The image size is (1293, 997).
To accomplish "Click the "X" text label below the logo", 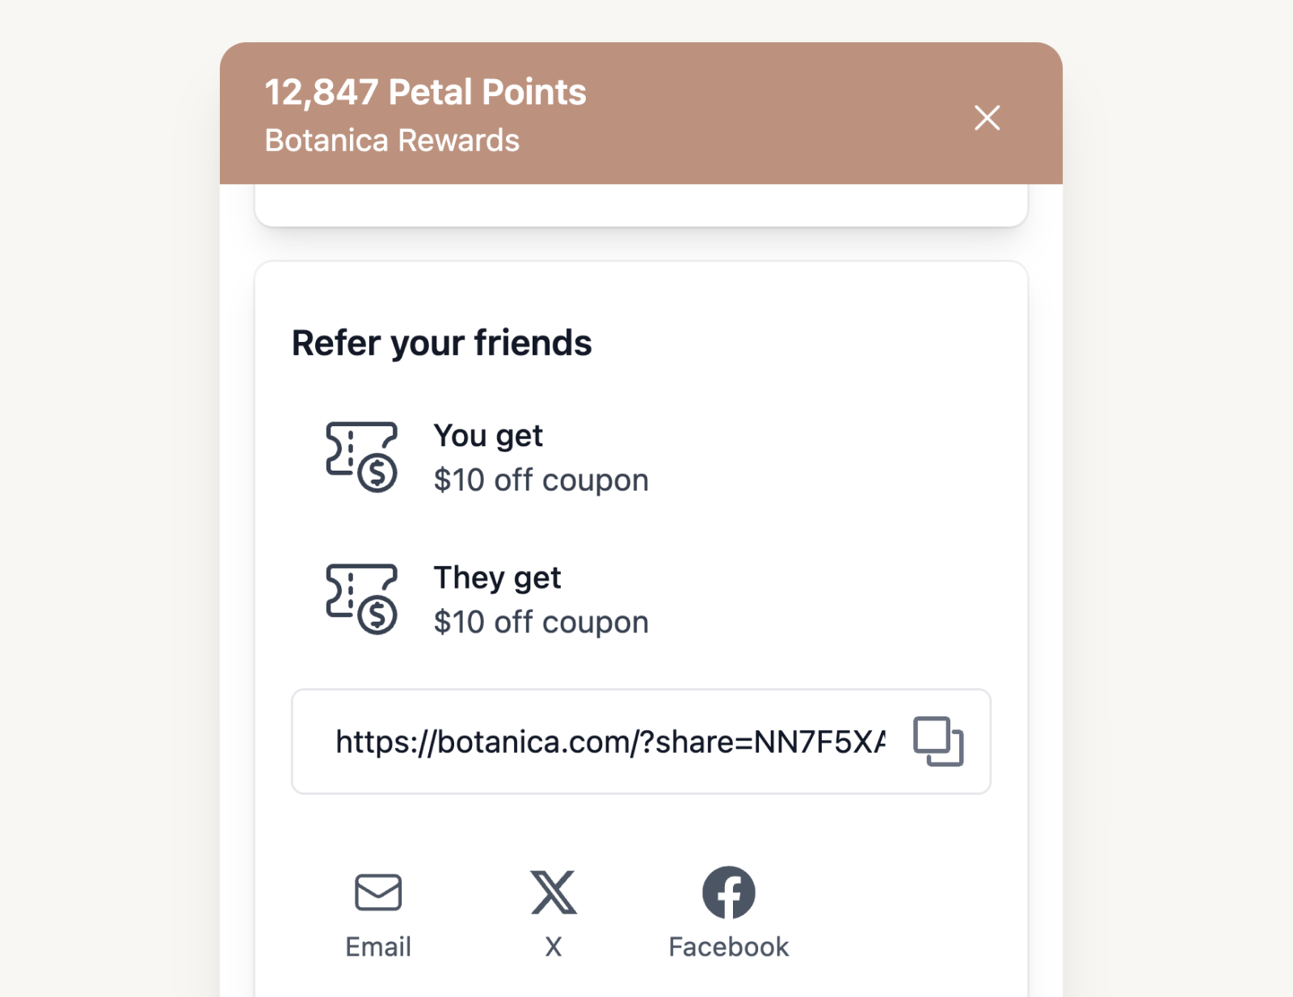I will tap(554, 947).
